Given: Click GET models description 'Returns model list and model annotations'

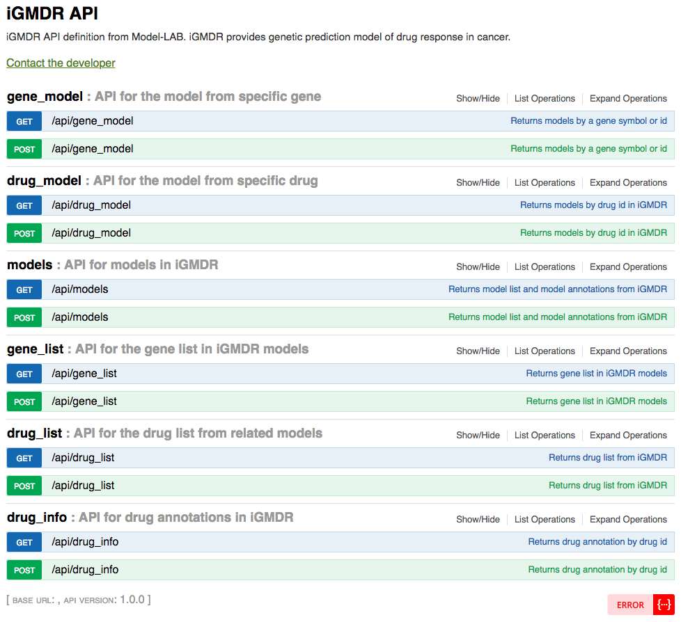Looking at the screenshot, I should (x=558, y=289).
